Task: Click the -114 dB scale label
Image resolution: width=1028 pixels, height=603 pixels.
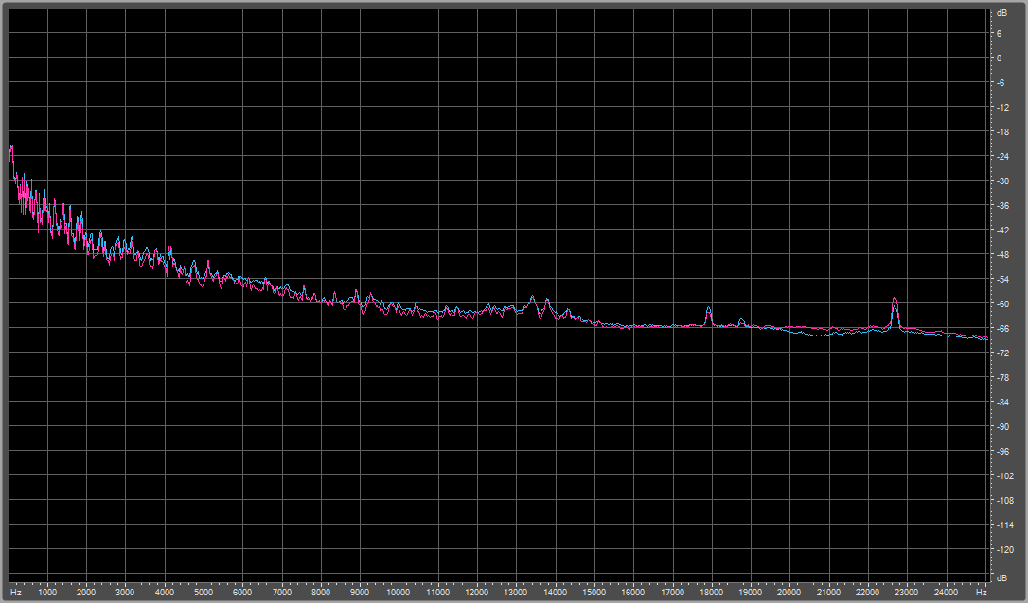Action: point(1004,525)
